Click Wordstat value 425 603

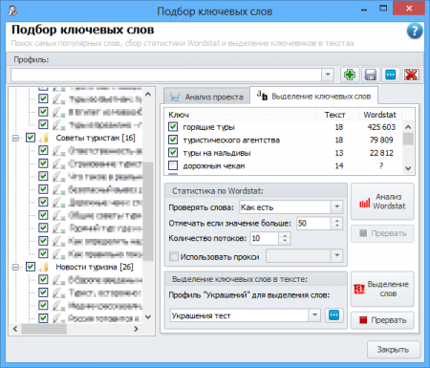pos(381,127)
